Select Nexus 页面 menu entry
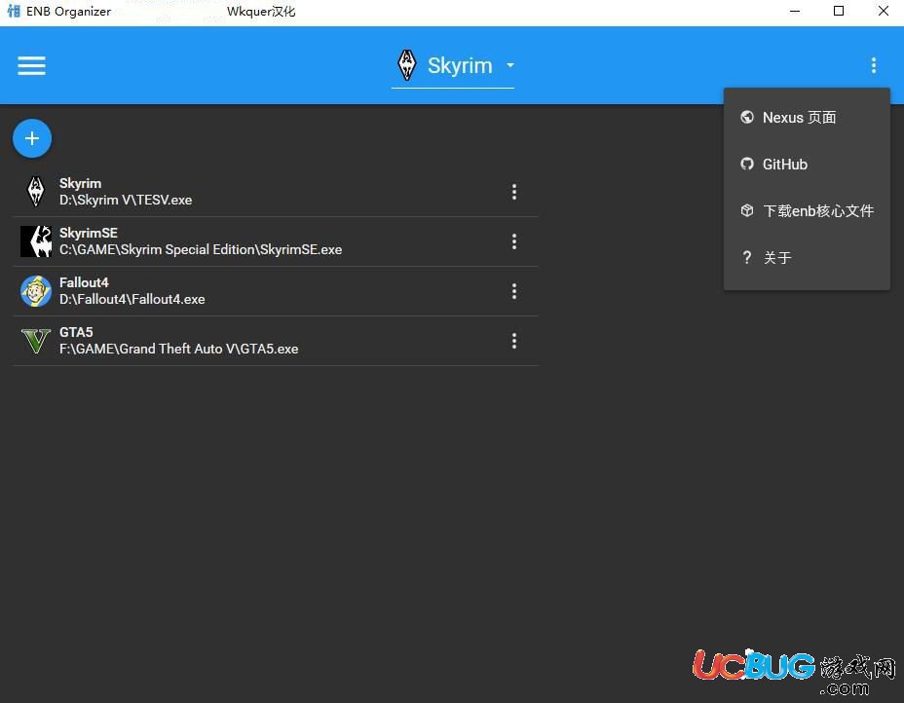904x703 pixels. pos(807,118)
